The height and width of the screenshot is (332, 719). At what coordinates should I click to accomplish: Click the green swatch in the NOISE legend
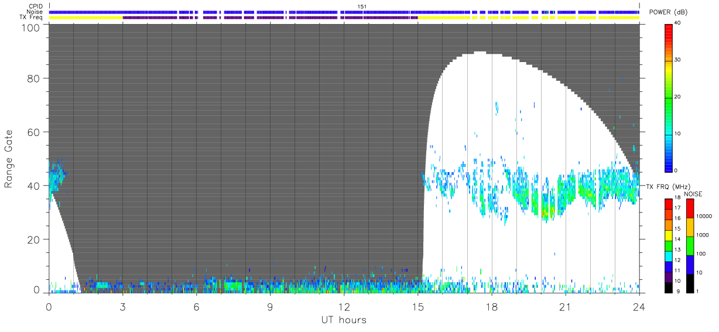(689, 245)
